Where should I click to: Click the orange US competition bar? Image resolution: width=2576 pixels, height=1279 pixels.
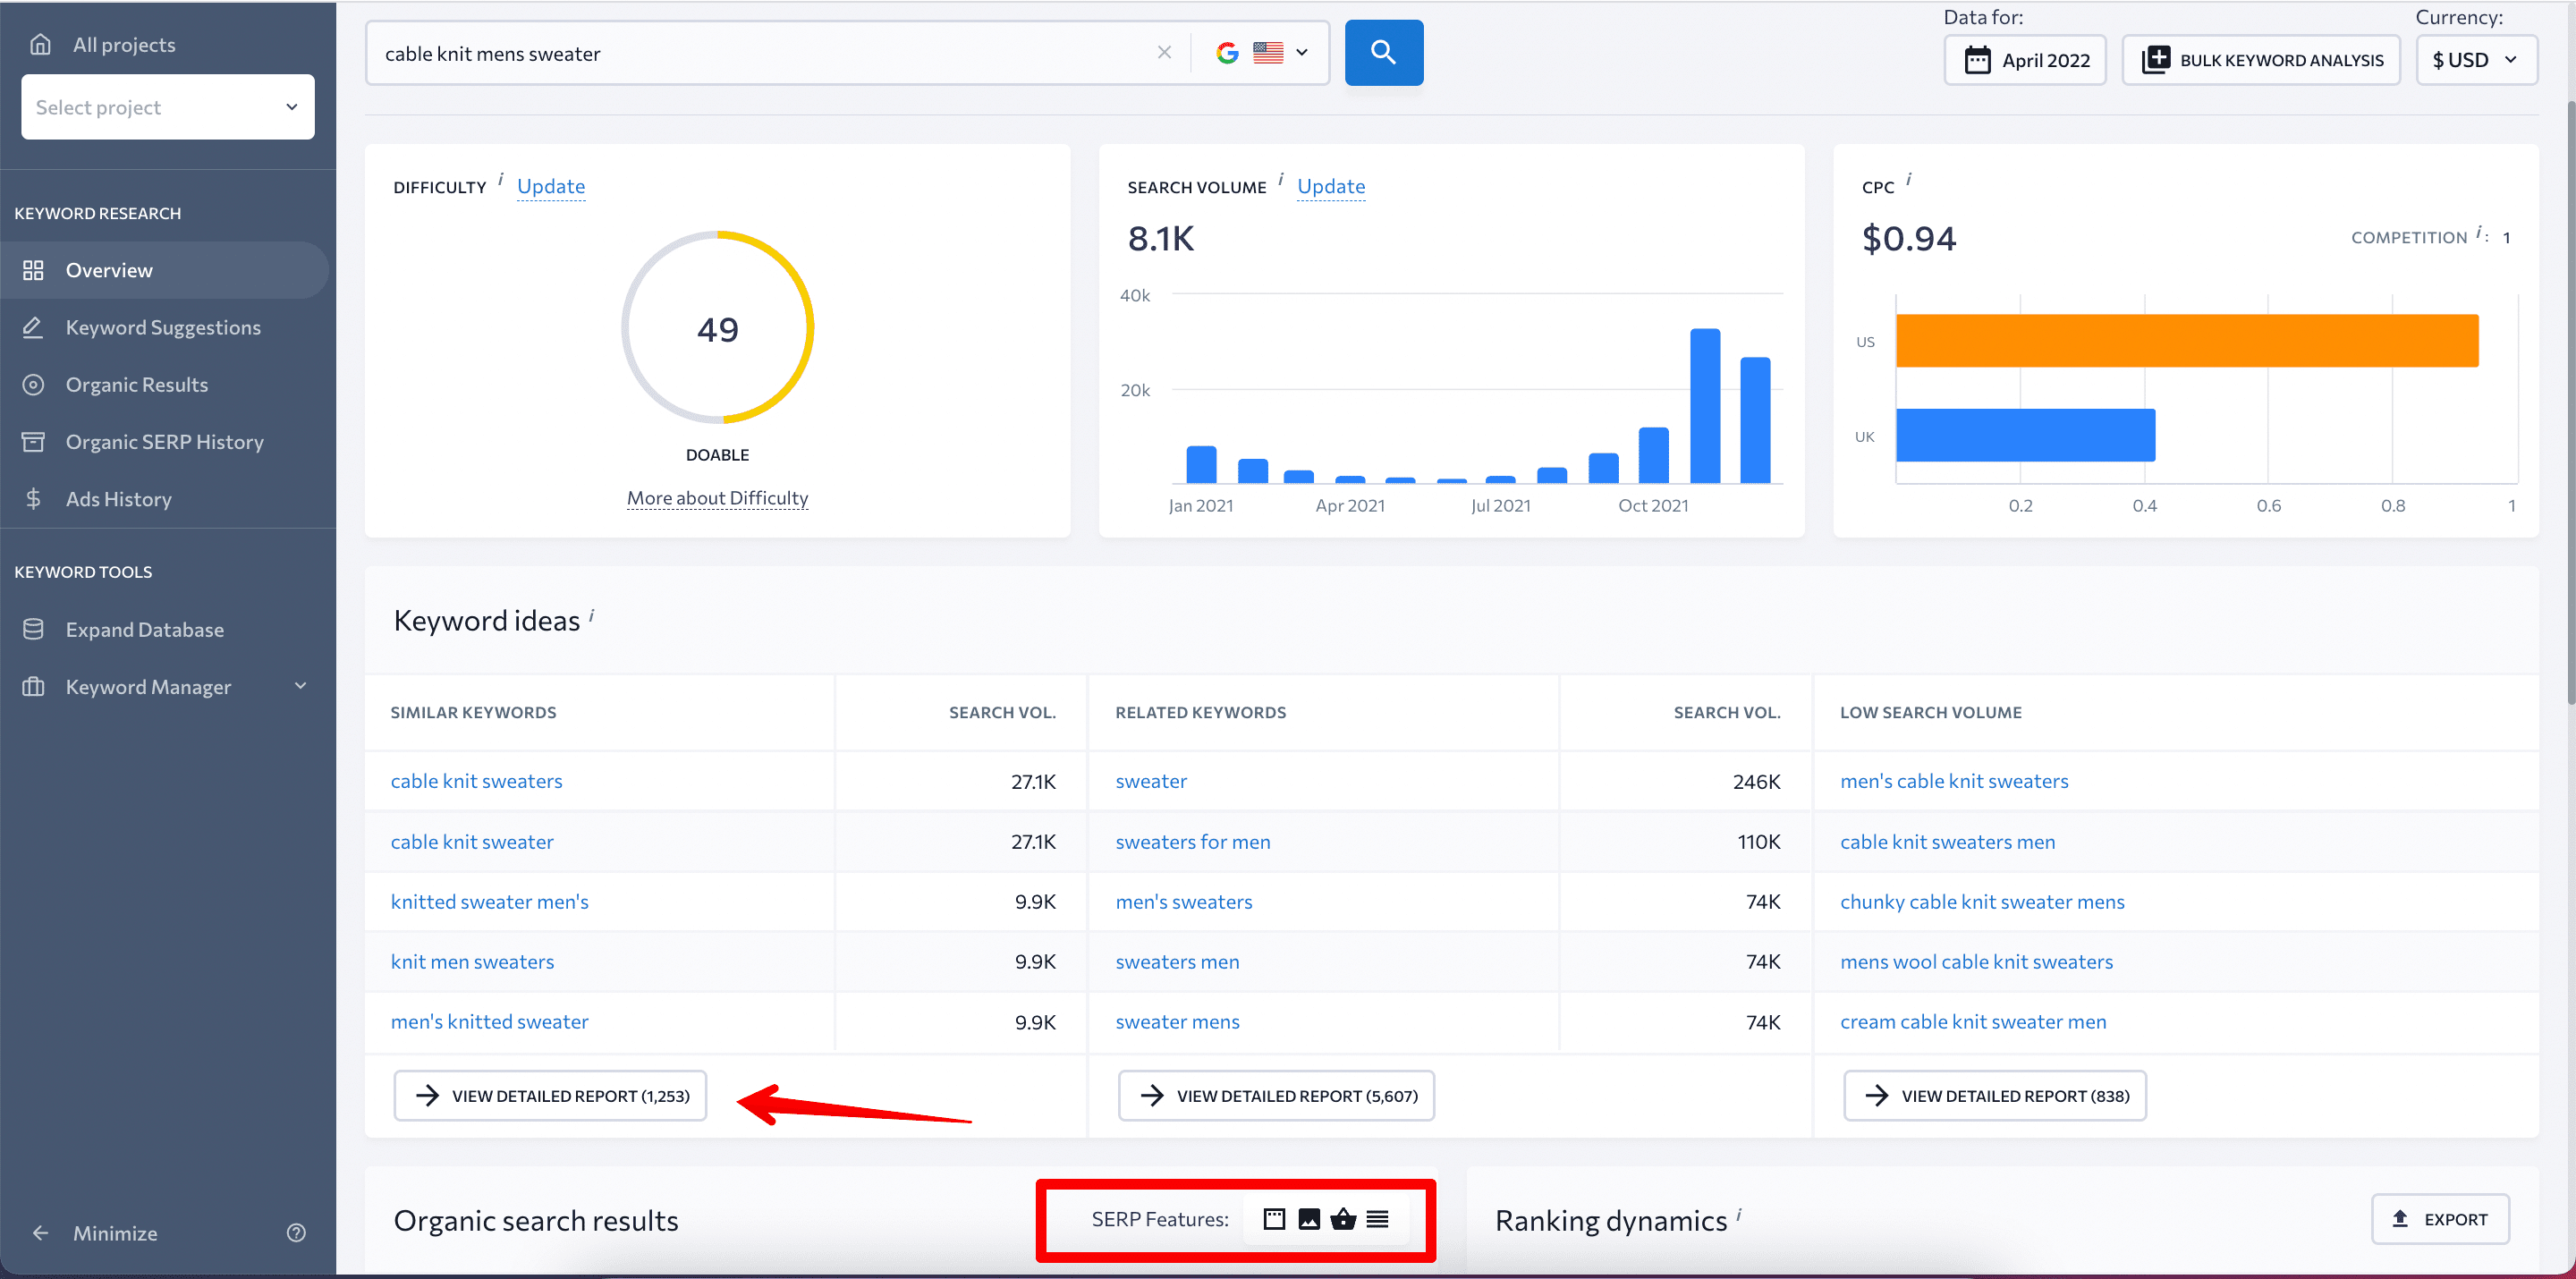coord(2187,340)
